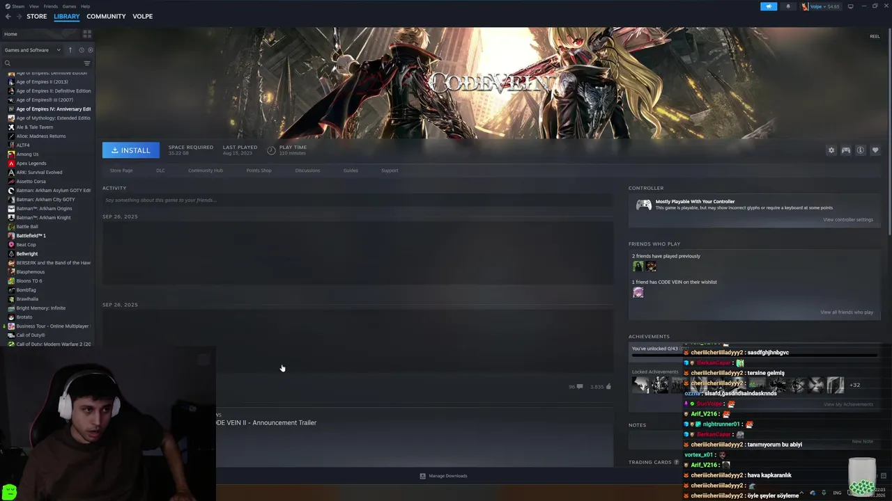Switch to STORE tab

click(37, 16)
